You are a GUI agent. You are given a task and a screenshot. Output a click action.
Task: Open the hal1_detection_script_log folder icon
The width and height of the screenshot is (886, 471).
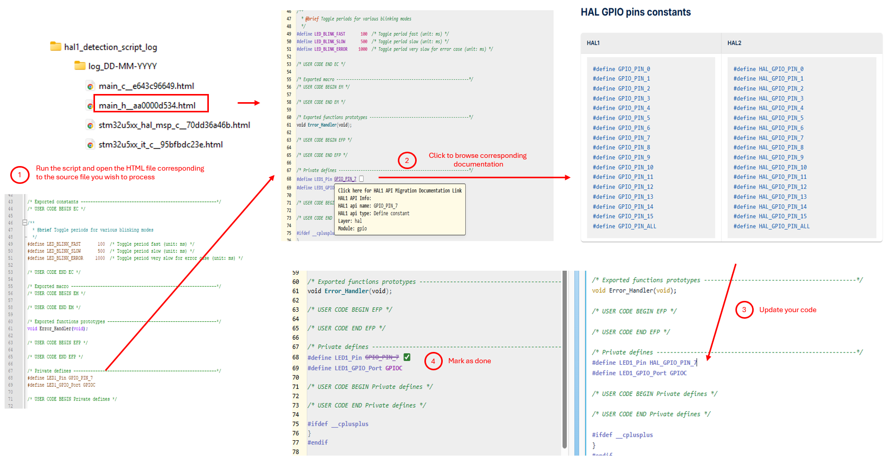[x=56, y=46]
